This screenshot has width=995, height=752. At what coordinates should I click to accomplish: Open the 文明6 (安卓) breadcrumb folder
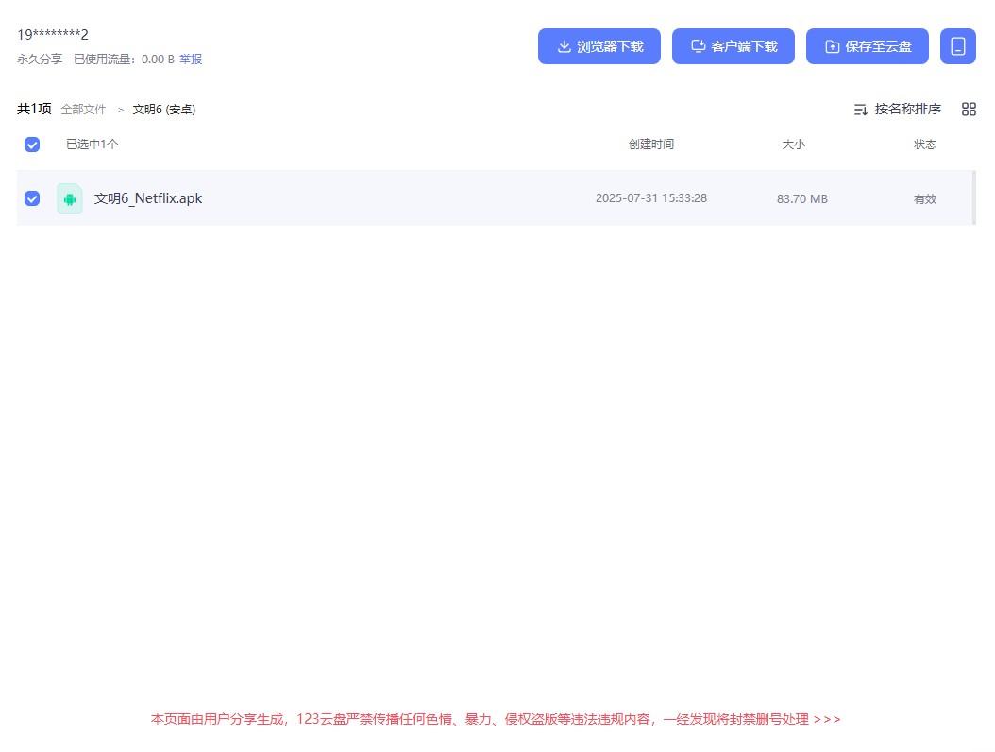163,109
